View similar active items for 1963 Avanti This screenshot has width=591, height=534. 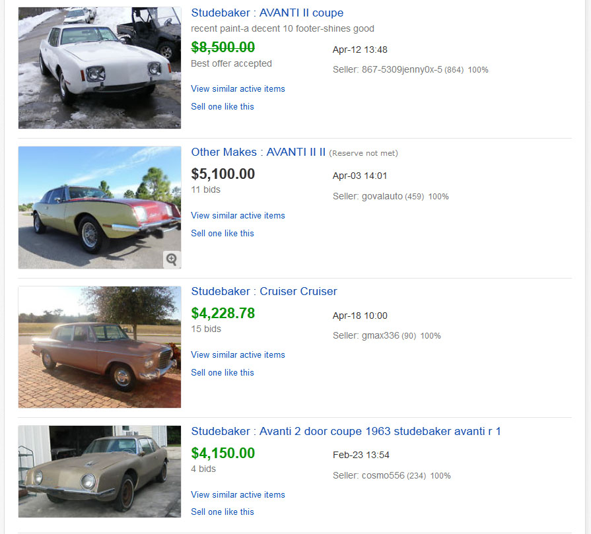pos(238,494)
